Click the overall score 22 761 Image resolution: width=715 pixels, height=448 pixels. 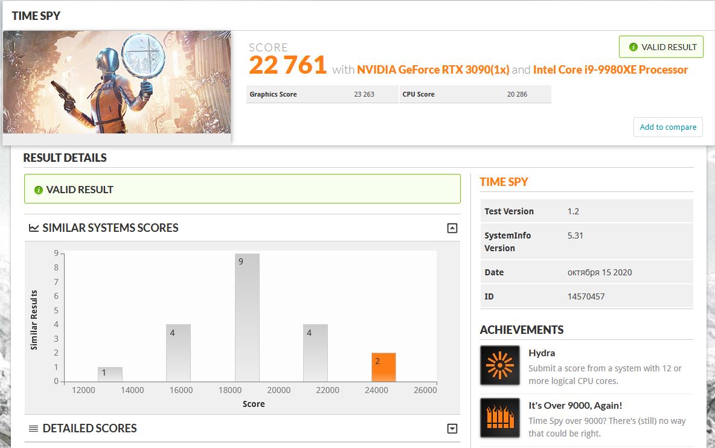(x=288, y=64)
